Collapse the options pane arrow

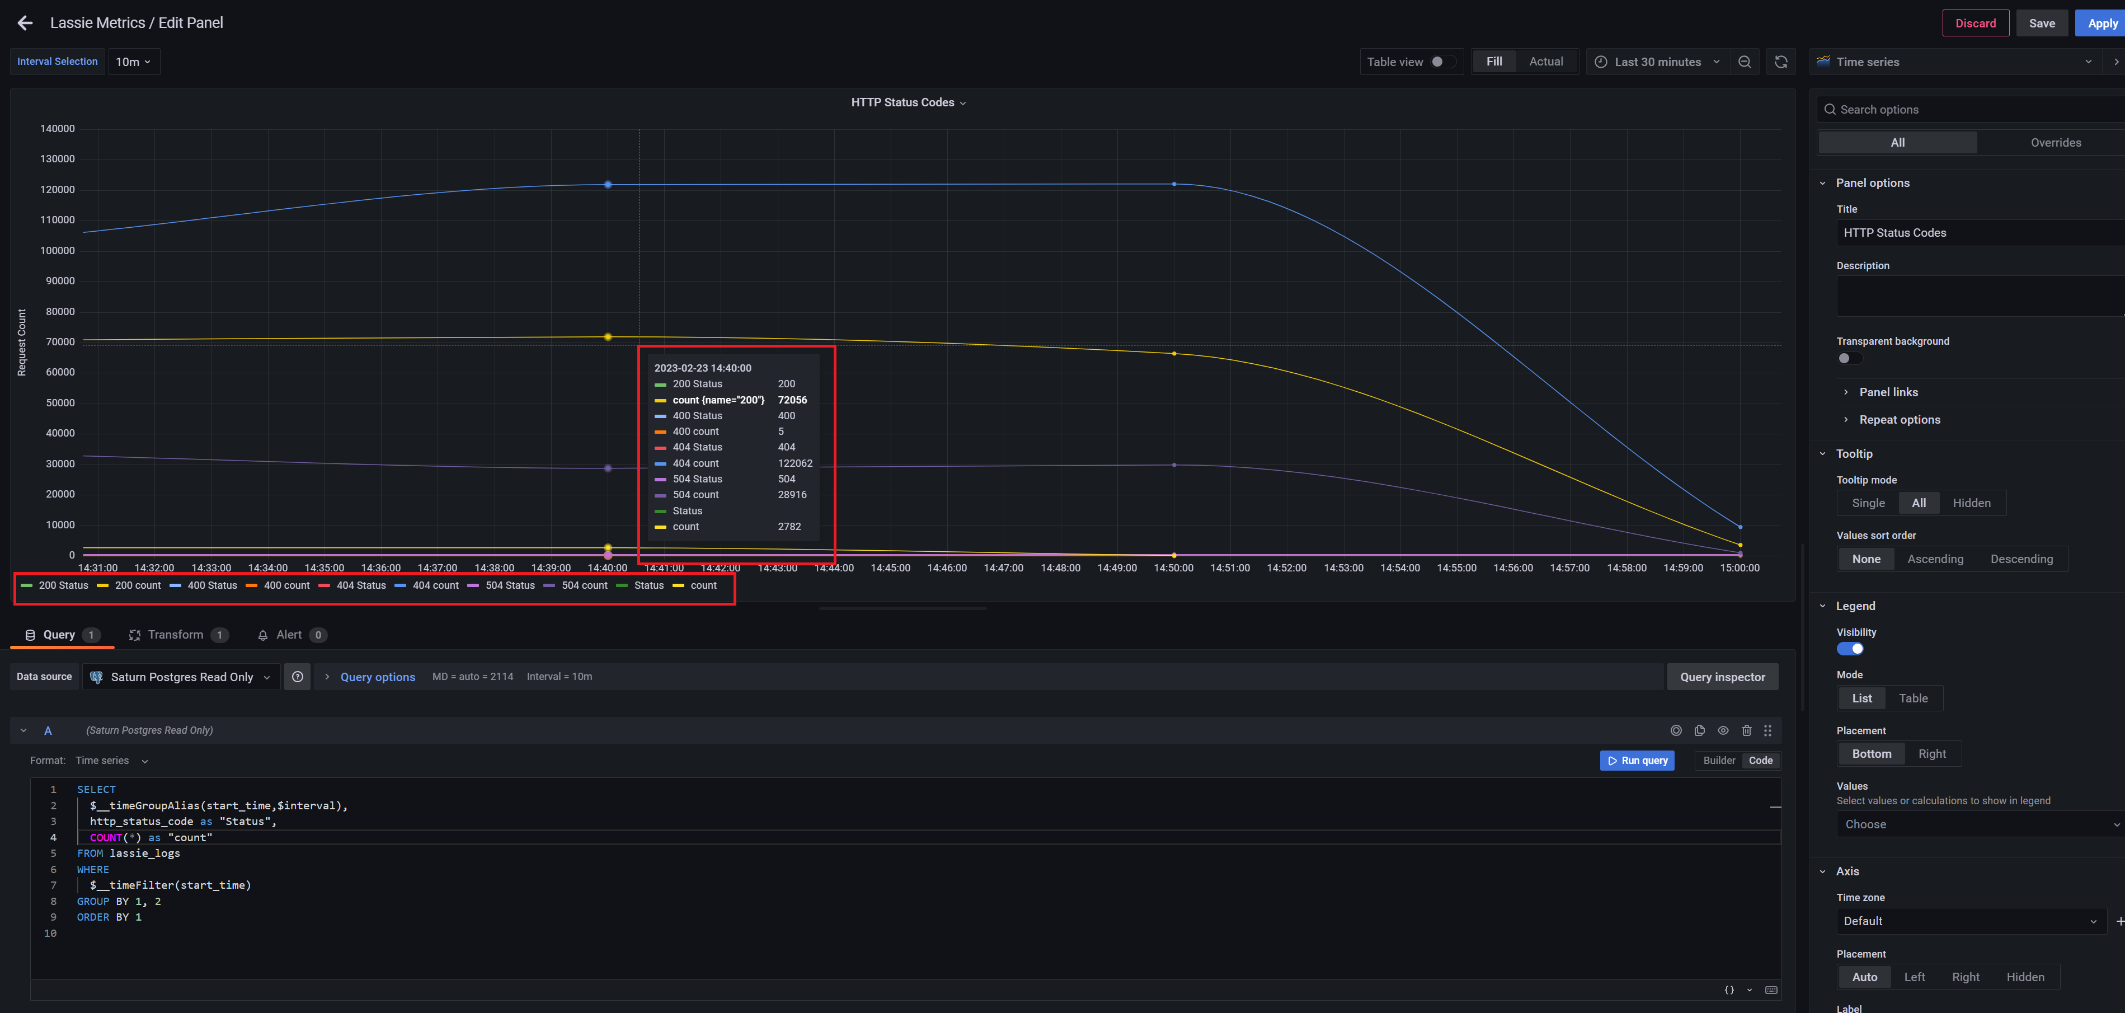2116,62
